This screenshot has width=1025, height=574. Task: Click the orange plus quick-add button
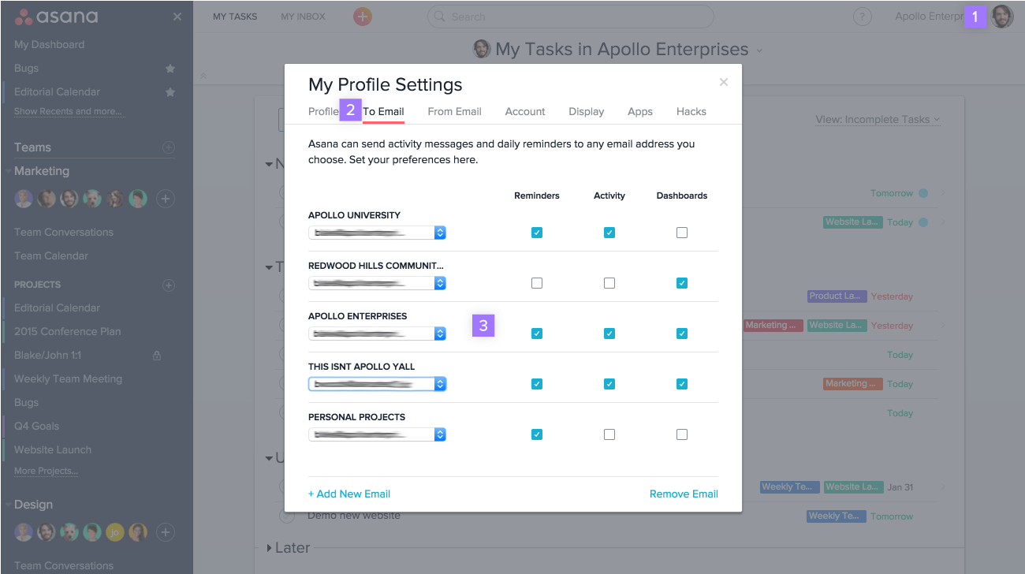point(362,17)
